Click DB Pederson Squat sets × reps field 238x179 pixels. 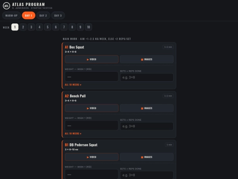point(147,175)
